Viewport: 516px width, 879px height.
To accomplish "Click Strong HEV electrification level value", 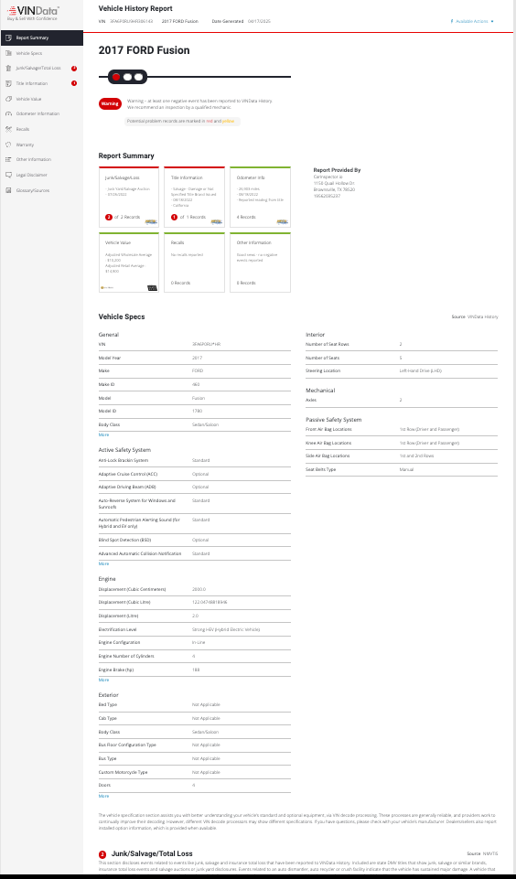I will (226, 629).
